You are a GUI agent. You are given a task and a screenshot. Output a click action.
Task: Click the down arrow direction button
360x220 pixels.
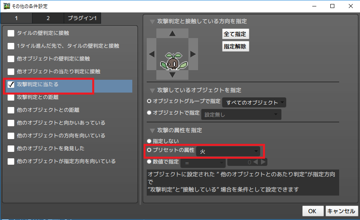172,75
